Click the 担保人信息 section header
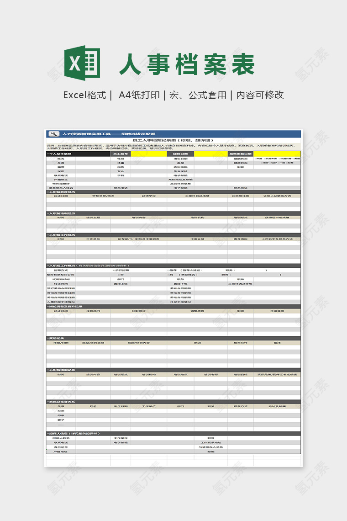347x521 pixels. [173, 434]
